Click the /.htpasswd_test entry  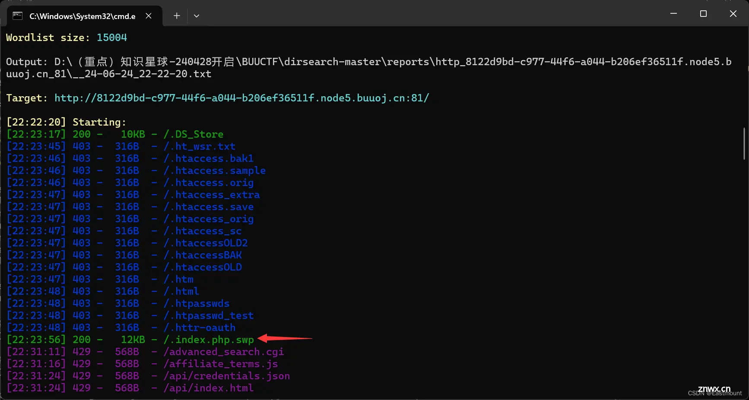209,315
